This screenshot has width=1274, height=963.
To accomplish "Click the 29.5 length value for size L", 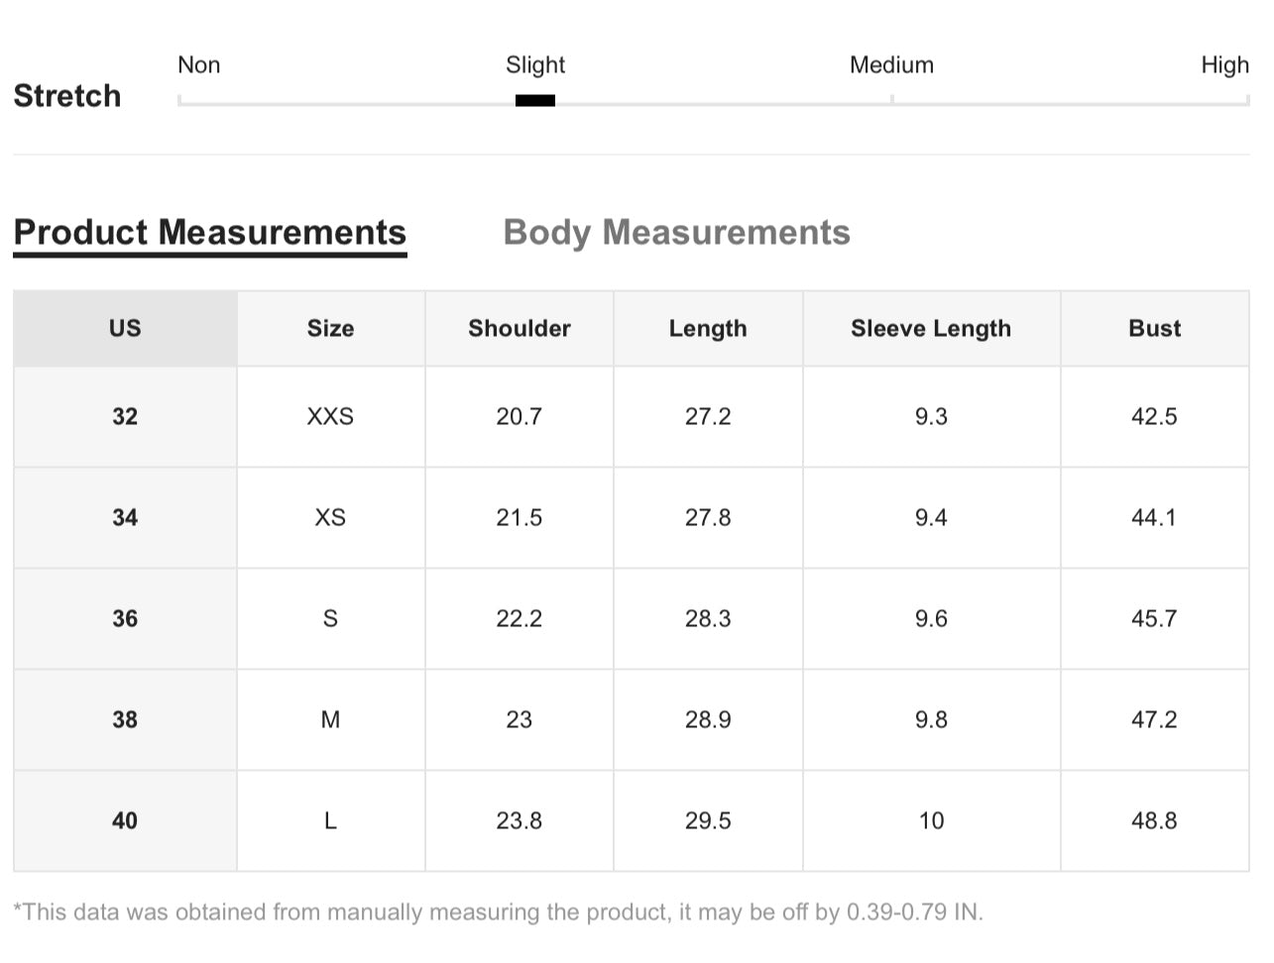I will (707, 820).
